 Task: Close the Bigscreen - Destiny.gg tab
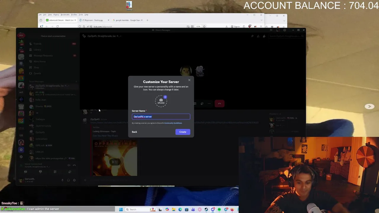[108, 20]
